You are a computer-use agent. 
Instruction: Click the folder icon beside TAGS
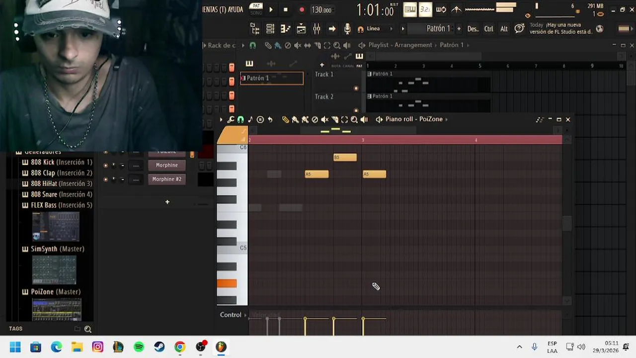(x=77, y=329)
